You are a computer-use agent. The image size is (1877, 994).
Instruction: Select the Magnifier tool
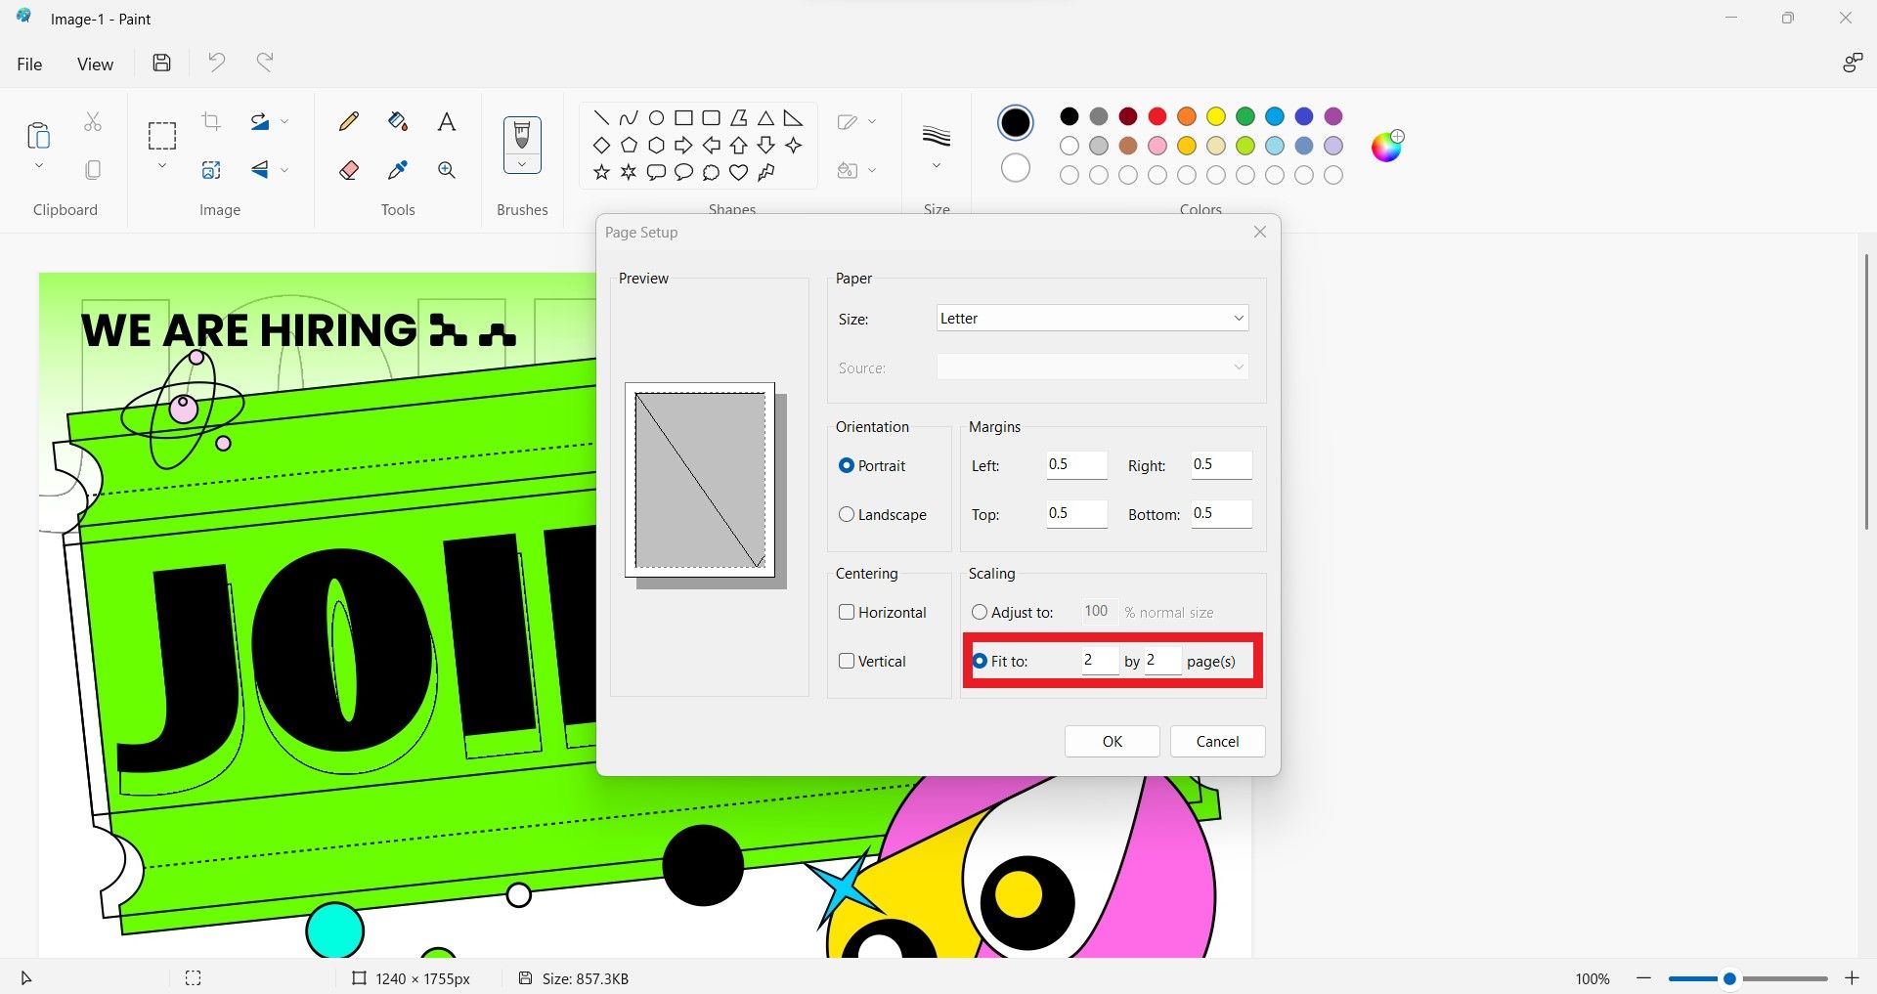(x=447, y=169)
